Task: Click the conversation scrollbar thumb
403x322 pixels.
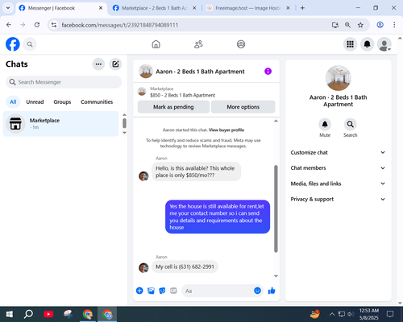Action: [276, 208]
